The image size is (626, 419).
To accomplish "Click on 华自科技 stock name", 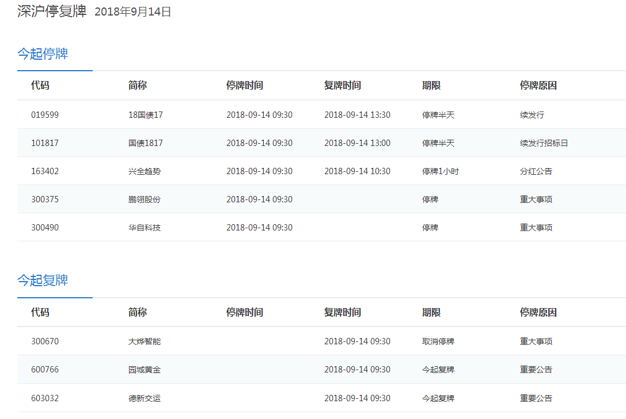I will [x=145, y=228].
